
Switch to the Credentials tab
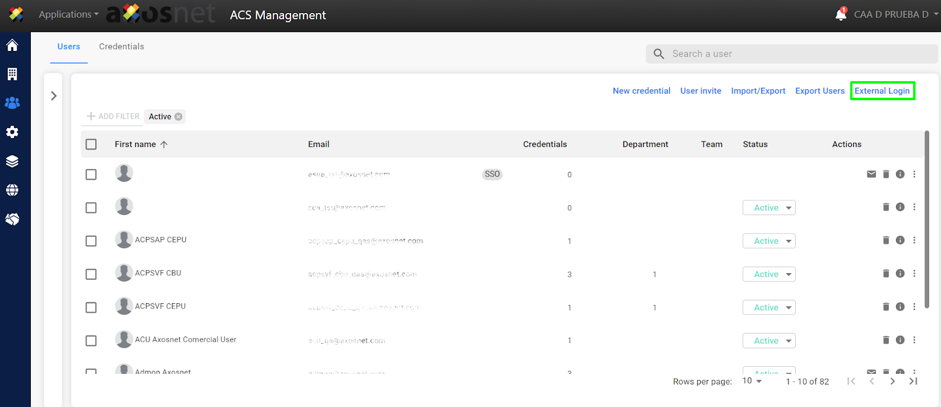point(122,47)
